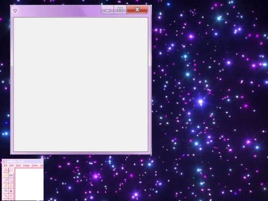Open the Image menu in Paint

coord(26,165)
